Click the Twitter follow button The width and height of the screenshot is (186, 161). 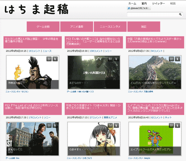click(x=139, y=8)
